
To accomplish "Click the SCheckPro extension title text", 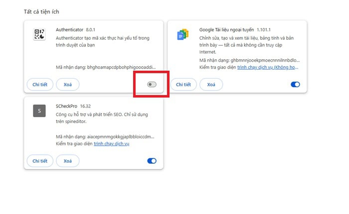I will point(69,107).
